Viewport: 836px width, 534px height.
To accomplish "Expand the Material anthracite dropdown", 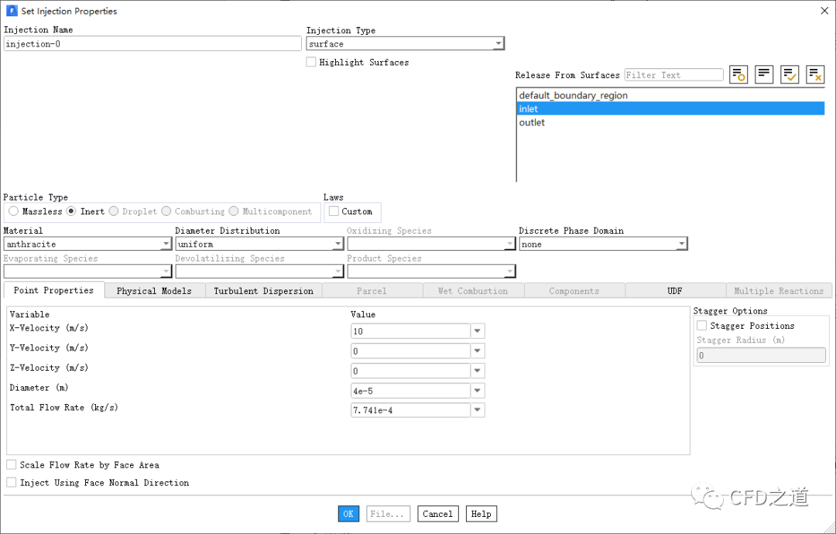I will pos(165,245).
